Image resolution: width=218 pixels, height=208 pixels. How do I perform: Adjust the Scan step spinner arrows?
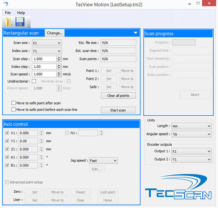(59, 59)
